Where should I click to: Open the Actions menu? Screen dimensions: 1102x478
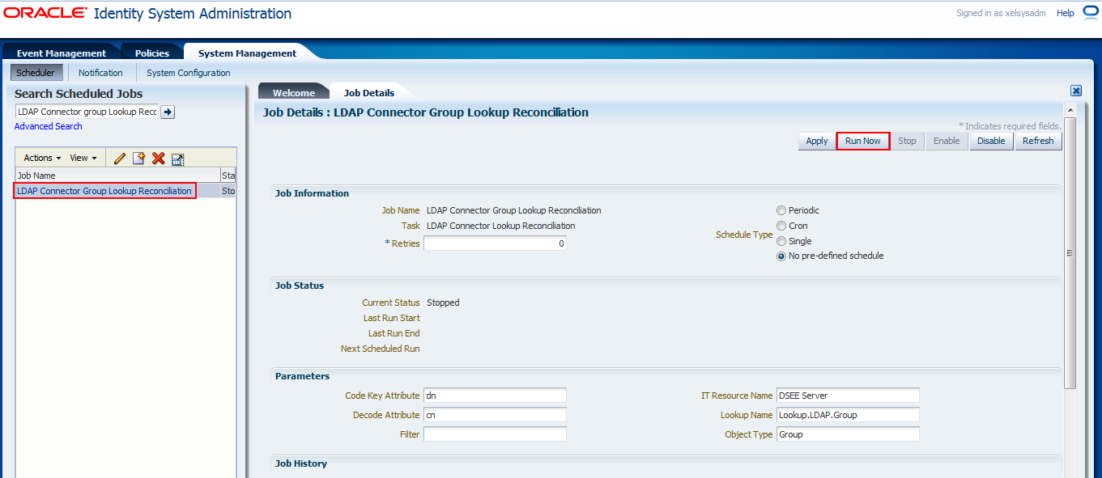pyautogui.click(x=36, y=158)
